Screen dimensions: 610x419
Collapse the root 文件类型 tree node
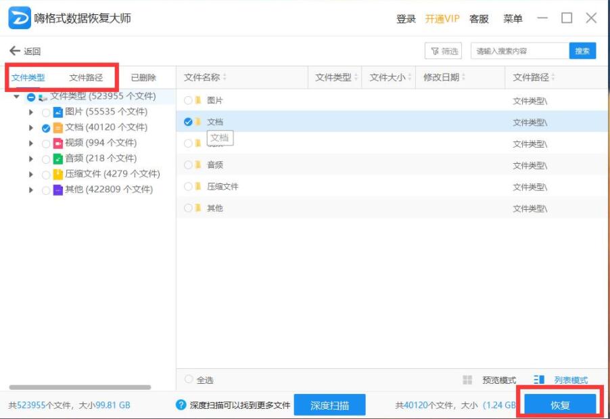[16, 97]
